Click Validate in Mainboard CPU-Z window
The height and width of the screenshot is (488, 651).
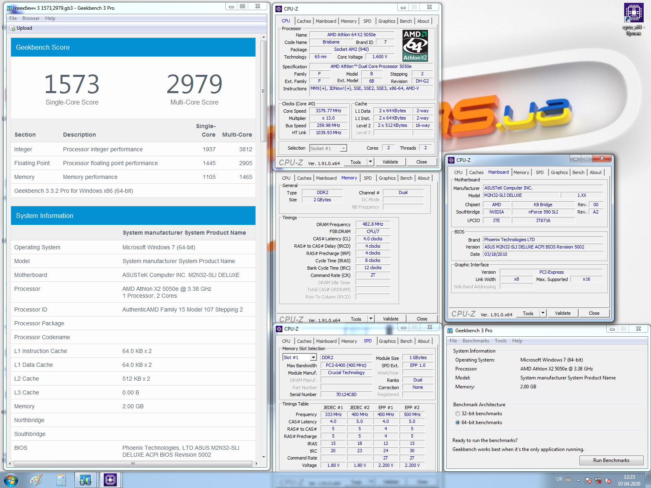point(563,313)
